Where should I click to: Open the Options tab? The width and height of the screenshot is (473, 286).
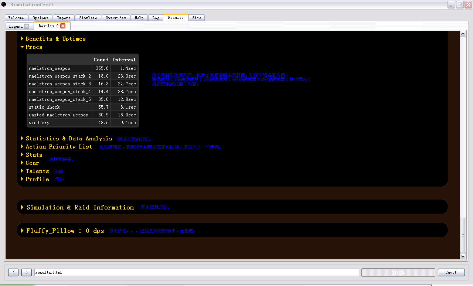[40, 18]
